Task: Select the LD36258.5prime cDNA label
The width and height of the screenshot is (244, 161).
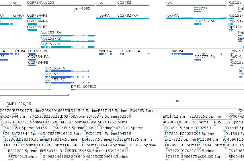Action: click(x=206, y=117)
